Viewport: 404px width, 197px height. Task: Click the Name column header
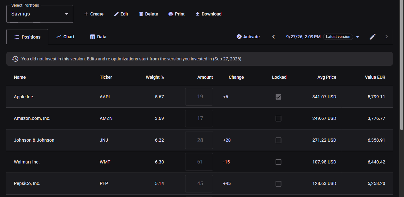pos(20,77)
